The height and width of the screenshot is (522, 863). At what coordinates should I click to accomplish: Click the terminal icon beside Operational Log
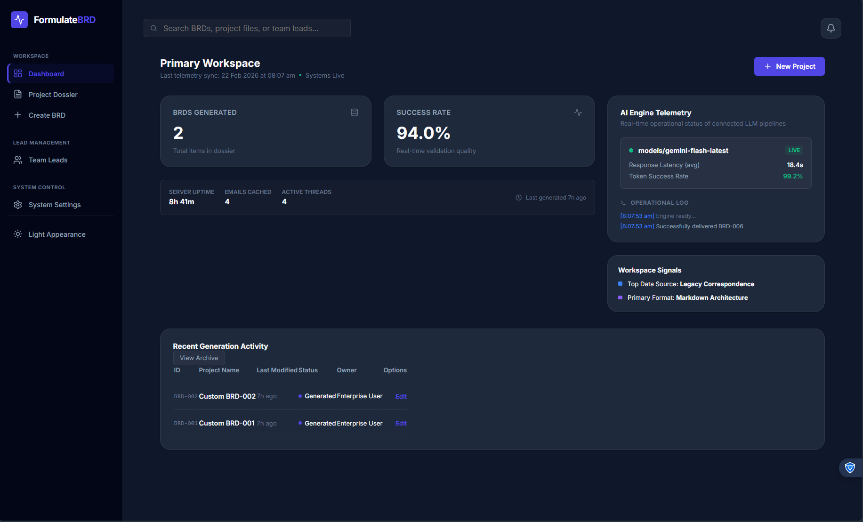pos(623,203)
